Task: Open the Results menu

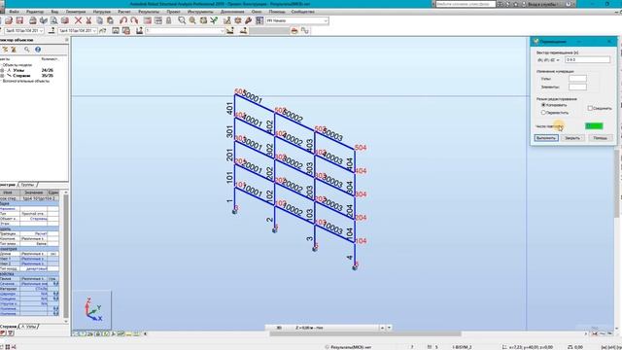Action: [x=149, y=12]
